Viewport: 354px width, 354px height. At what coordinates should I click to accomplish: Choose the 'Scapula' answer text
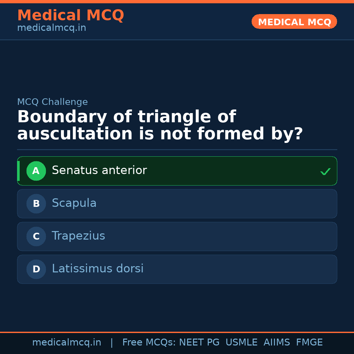[x=74, y=203]
